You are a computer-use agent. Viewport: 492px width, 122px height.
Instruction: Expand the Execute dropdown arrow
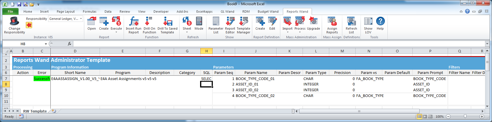pos(116,32)
